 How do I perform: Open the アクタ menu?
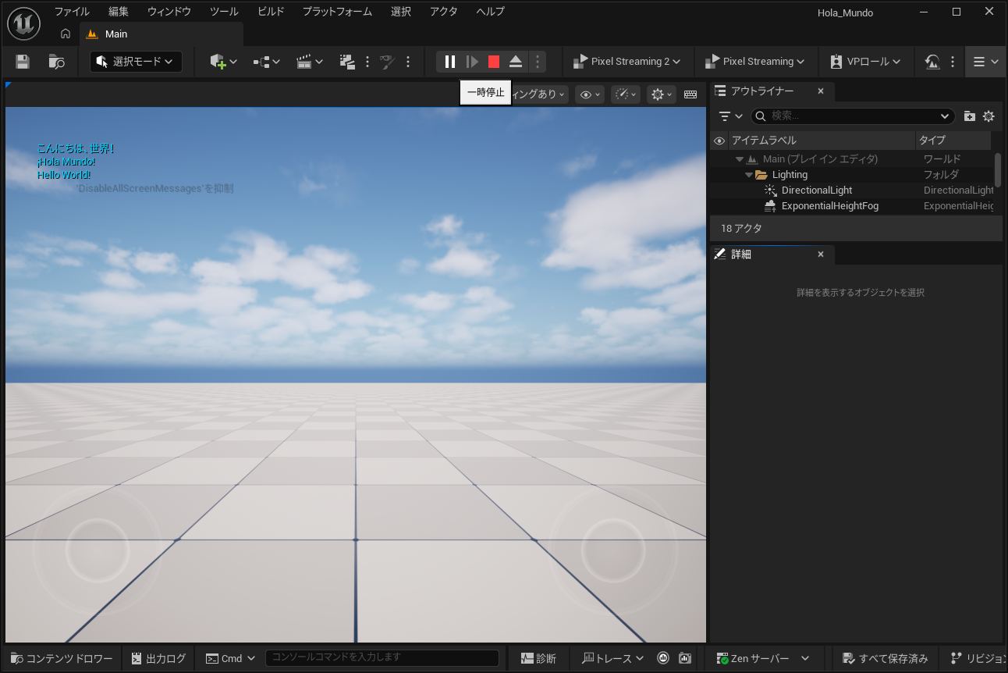[444, 12]
